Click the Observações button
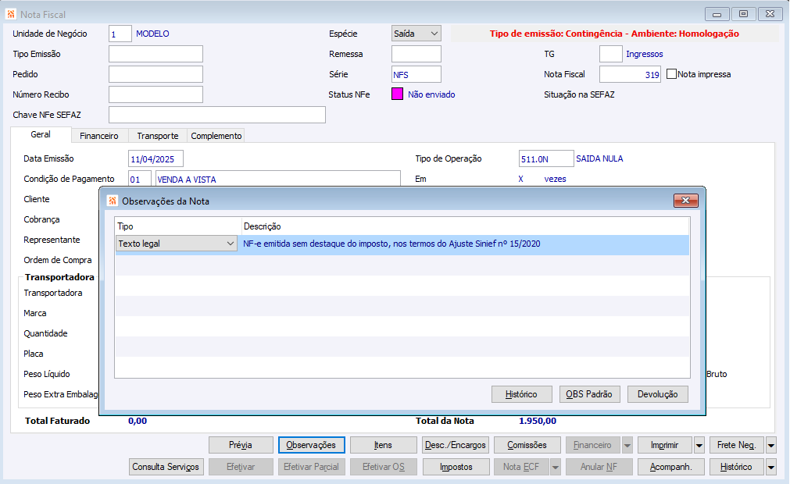 point(311,445)
